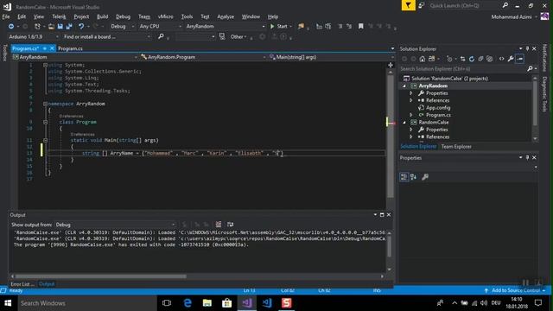Click the Clear All icon in Output toolbar
553x311 pixels.
pyautogui.click(x=219, y=225)
